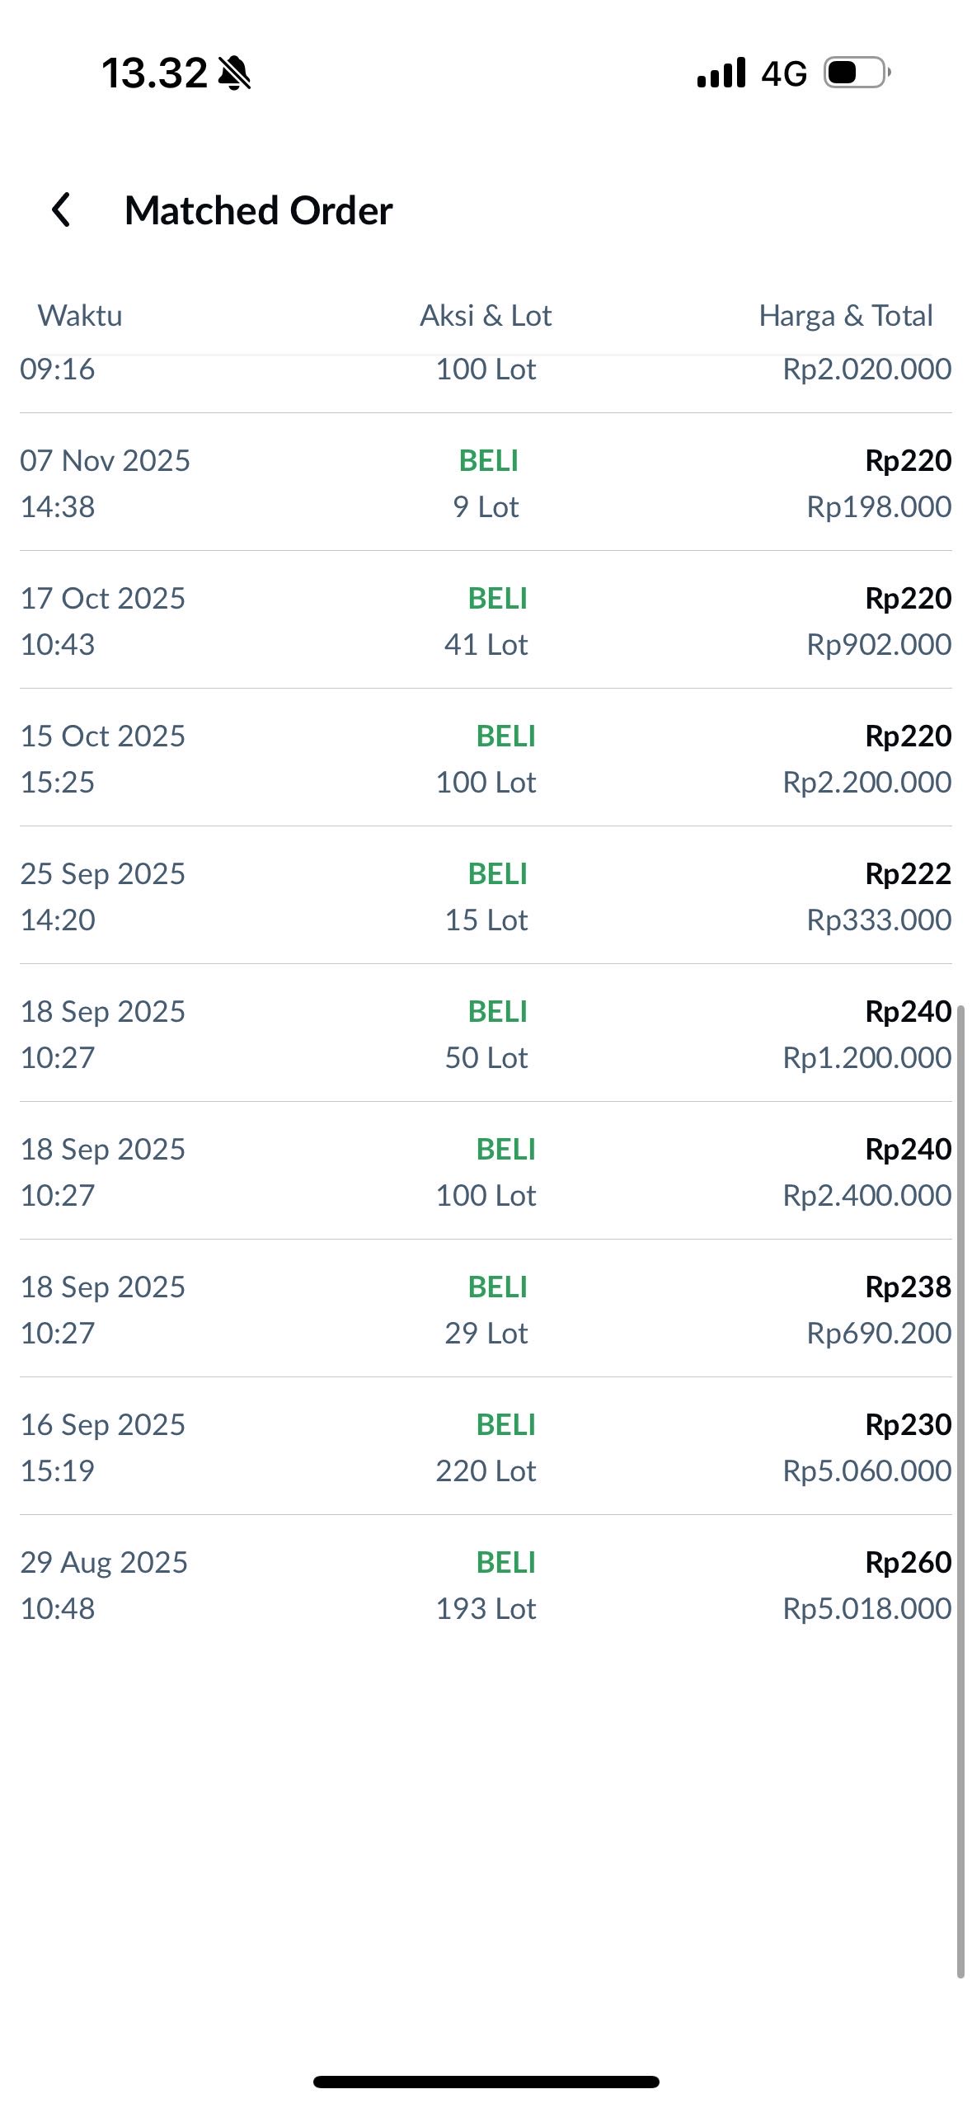The height and width of the screenshot is (2108, 972).
Task: Select the 15 Oct 2025 order at 15:25
Action: pos(486,759)
